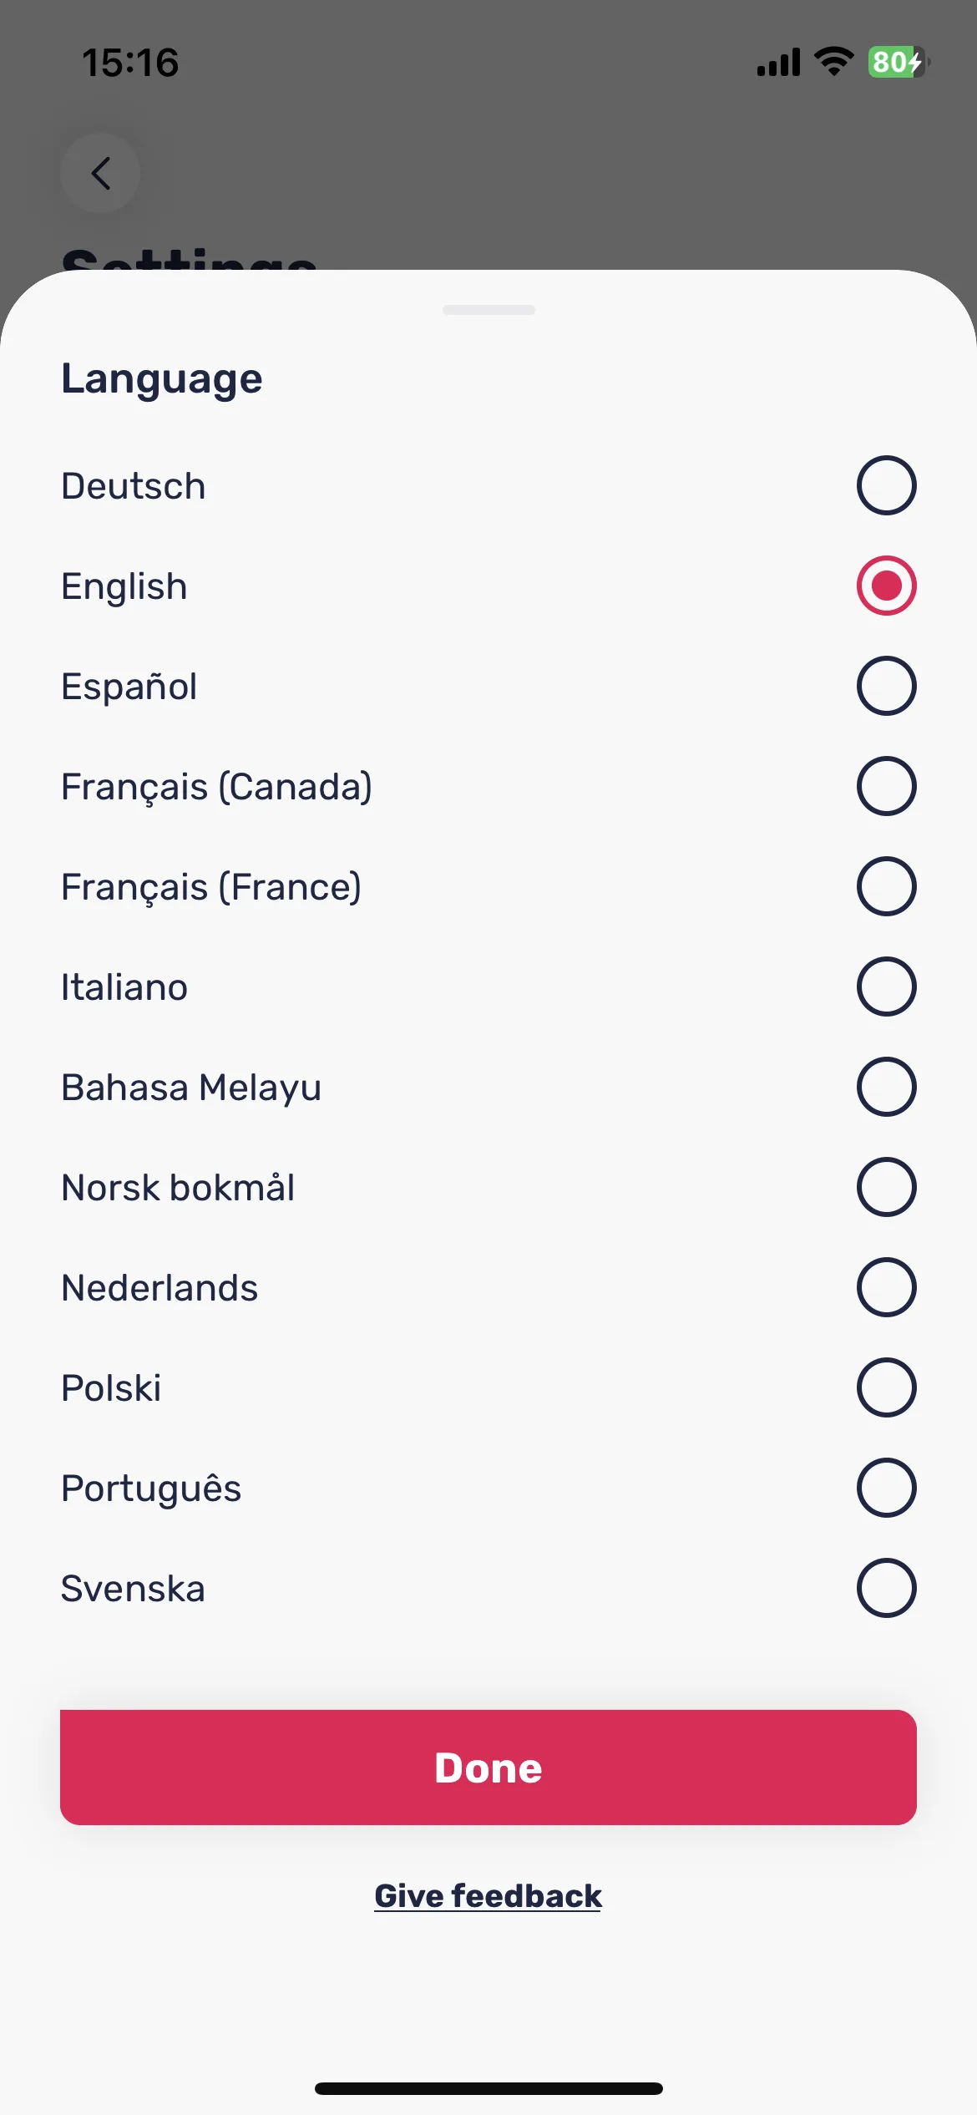The height and width of the screenshot is (2115, 977).
Task: Choose the Polski radio button
Action: click(x=886, y=1387)
